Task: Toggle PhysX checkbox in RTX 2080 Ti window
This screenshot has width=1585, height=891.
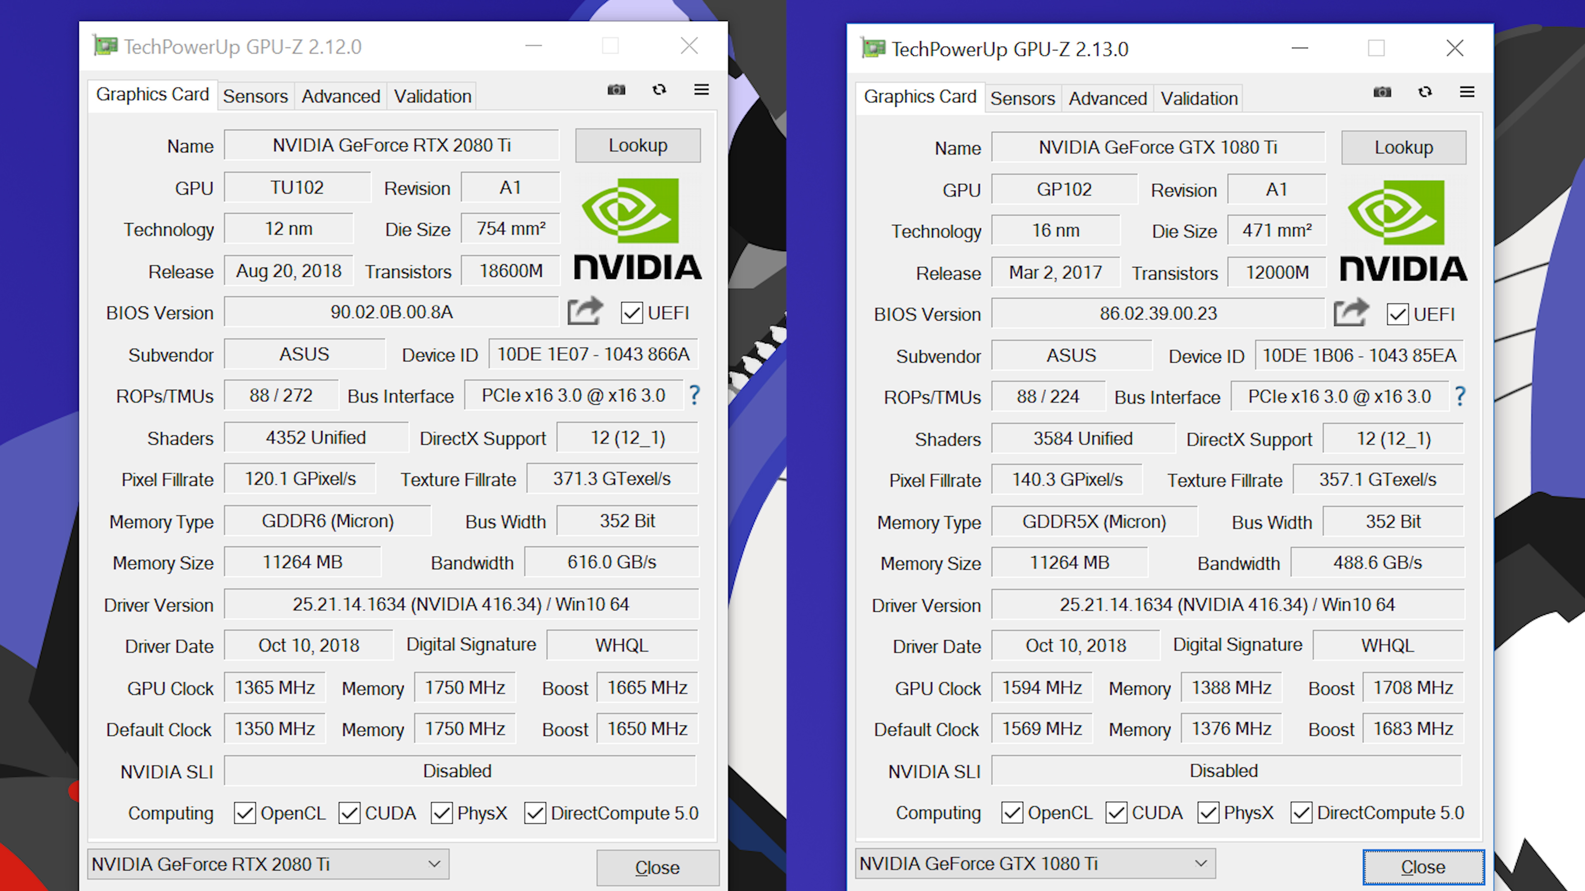Action: click(442, 813)
